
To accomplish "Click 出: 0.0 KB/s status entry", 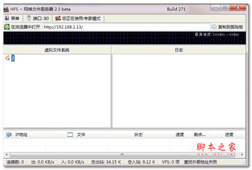I will (42, 162).
